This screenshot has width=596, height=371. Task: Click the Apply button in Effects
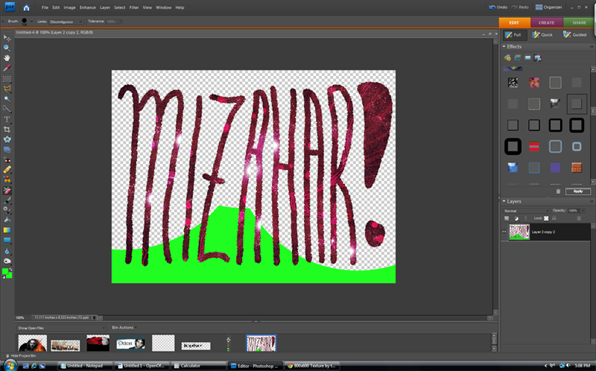tap(578, 191)
